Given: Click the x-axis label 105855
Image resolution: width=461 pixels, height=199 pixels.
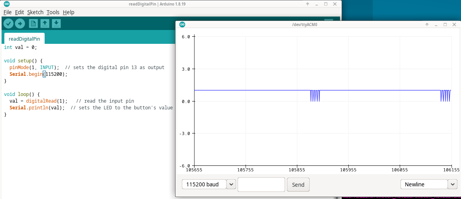Looking at the screenshot, I should point(297,170).
